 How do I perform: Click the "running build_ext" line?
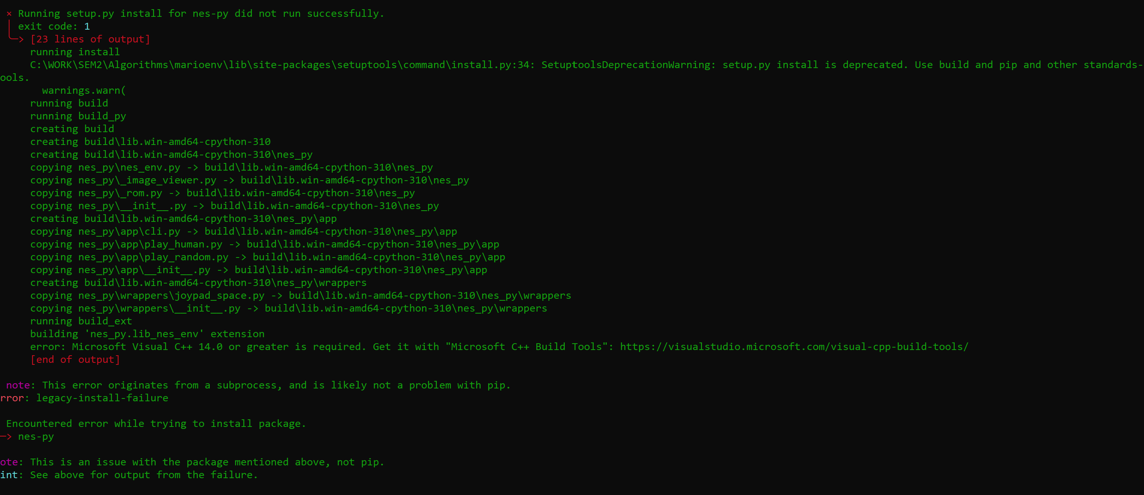[81, 321]
